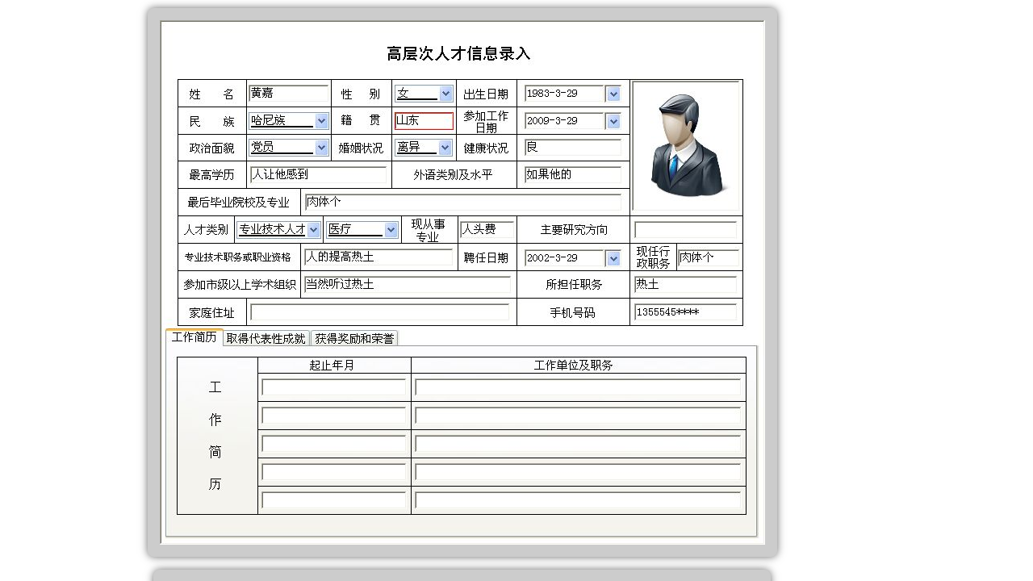Select the 工作简历 tab

pyautogui.click(x=194, y=337)
